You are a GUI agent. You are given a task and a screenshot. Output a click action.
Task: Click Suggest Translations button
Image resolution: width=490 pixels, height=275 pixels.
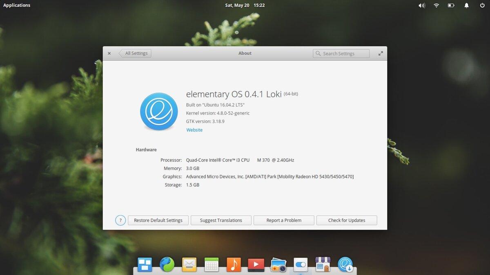[221, 220]
